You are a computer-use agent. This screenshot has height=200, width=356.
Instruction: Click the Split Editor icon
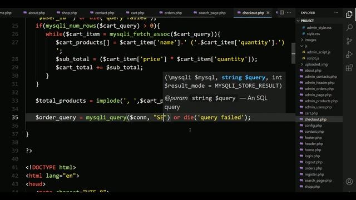coord(282,13)
